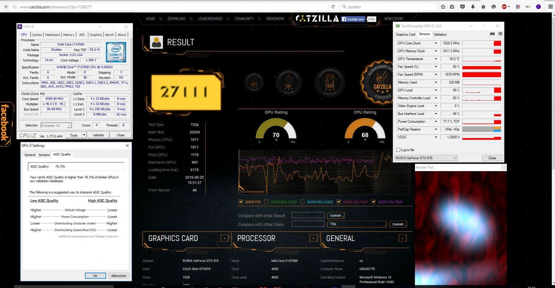Open the Graphics Card tab in GPU-Z
This screenshot has width=555, height=288.
click(405, 34)
